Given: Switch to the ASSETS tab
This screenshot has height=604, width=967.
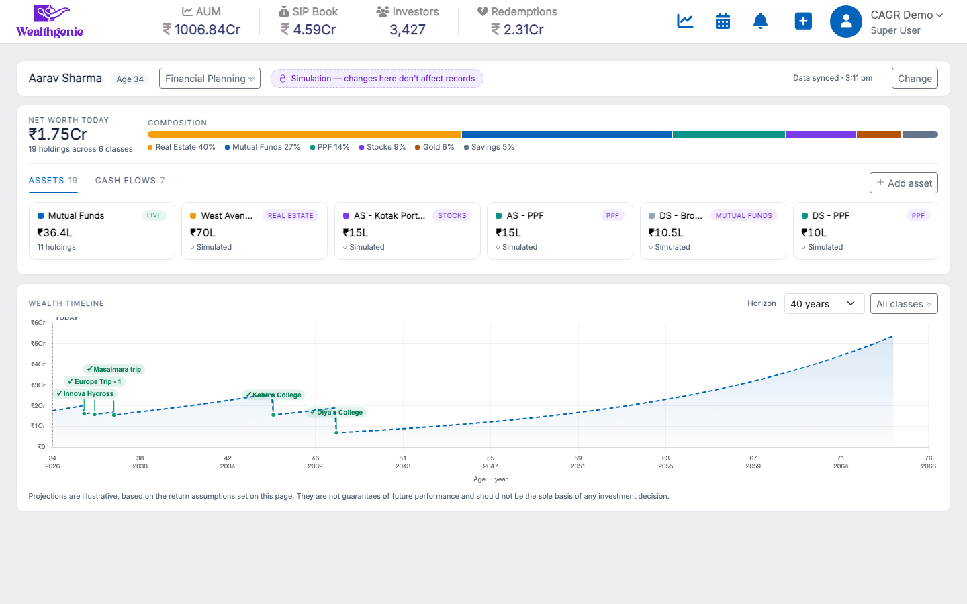Looking at the screenshot, I should (x=53, y=181).
